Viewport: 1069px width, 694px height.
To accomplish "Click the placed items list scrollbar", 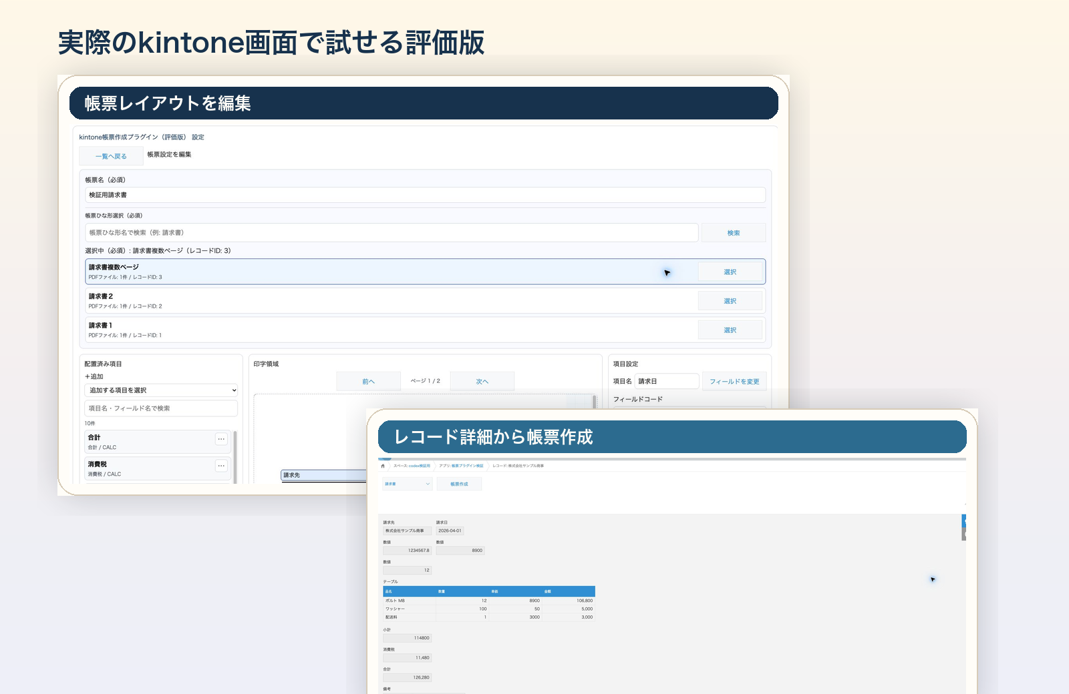I will pos(235,456).
